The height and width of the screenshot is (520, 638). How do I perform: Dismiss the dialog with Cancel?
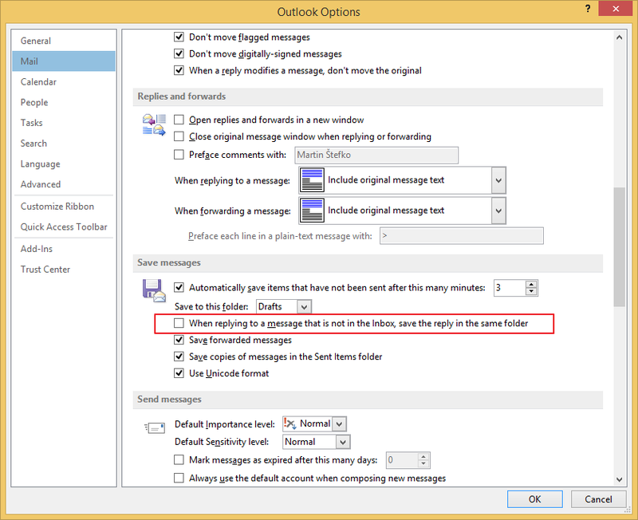coord(597,499)
